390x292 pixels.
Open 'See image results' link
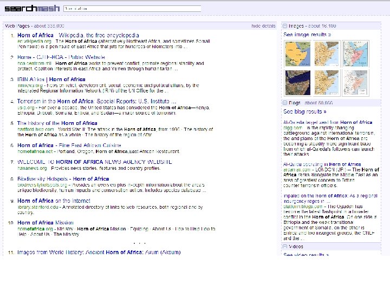pyautogui.click(x=307, y=35)
